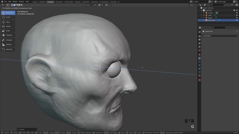
Task: Open the Output properties tab
Action: pos(199,40)
